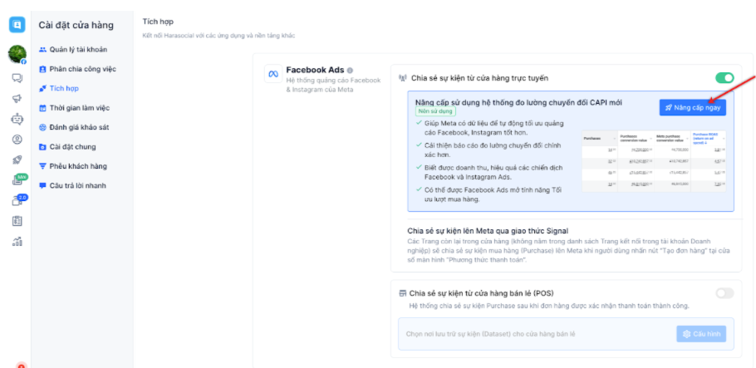Click the Cài đặt cửa hàng heading
The width and height of the screenshot is (756, 368).
point(76,25)
